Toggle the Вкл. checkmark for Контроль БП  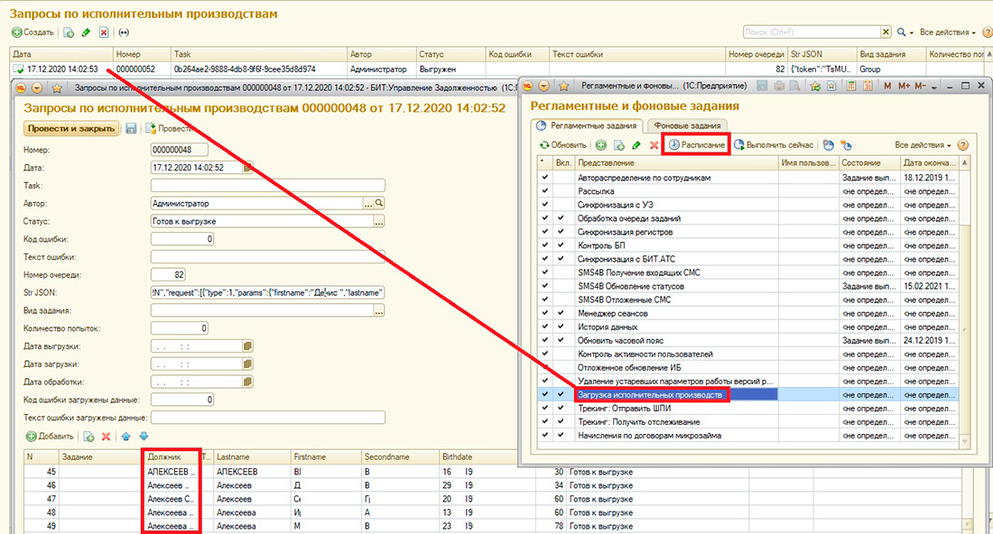561,245
